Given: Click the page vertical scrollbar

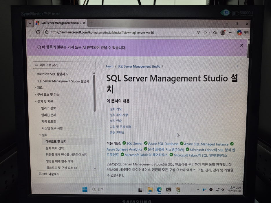Looking at the screenshot, I should coord(248,51).
